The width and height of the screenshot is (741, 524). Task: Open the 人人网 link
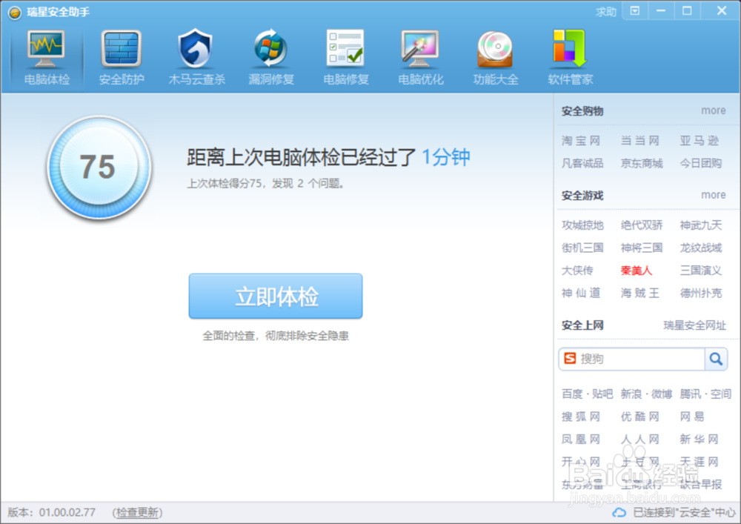pyautogui.click(x=640, y=440)
